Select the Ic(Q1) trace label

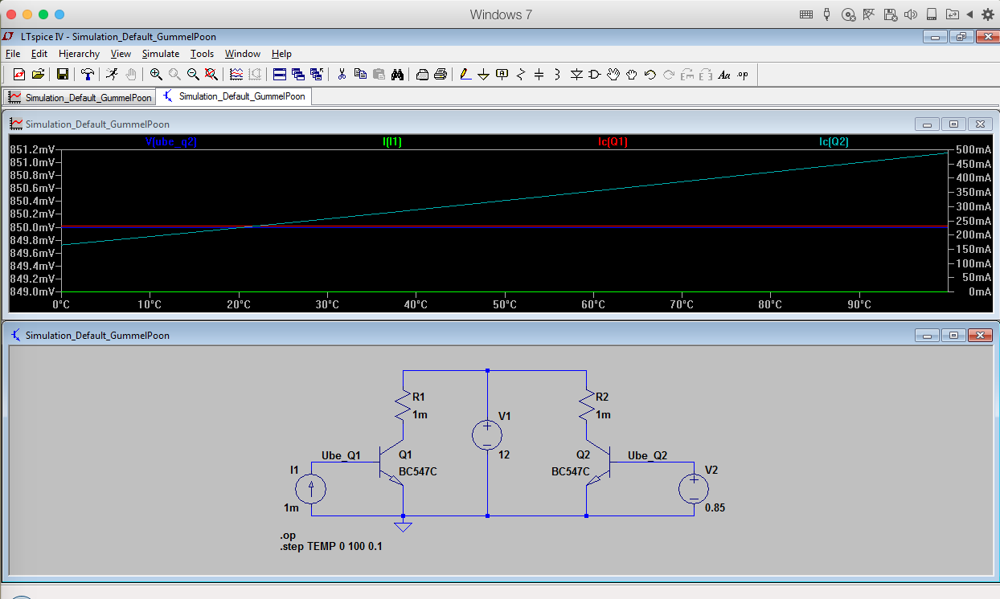click(613, 142)
